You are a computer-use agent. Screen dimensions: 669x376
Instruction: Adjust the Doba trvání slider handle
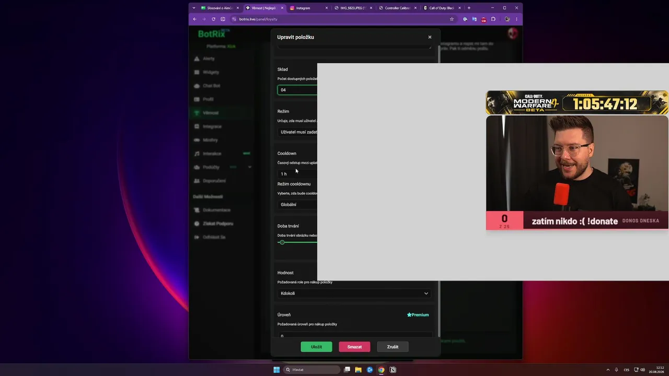coord(282,242)
